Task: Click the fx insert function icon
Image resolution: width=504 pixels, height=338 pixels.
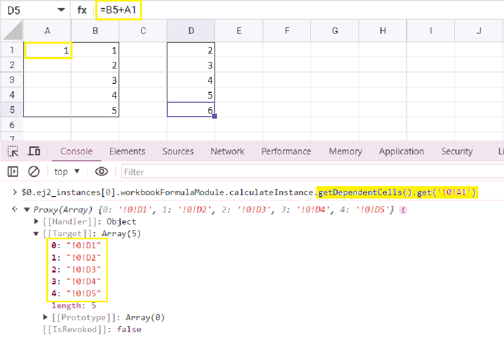Action: pos(82,10)
